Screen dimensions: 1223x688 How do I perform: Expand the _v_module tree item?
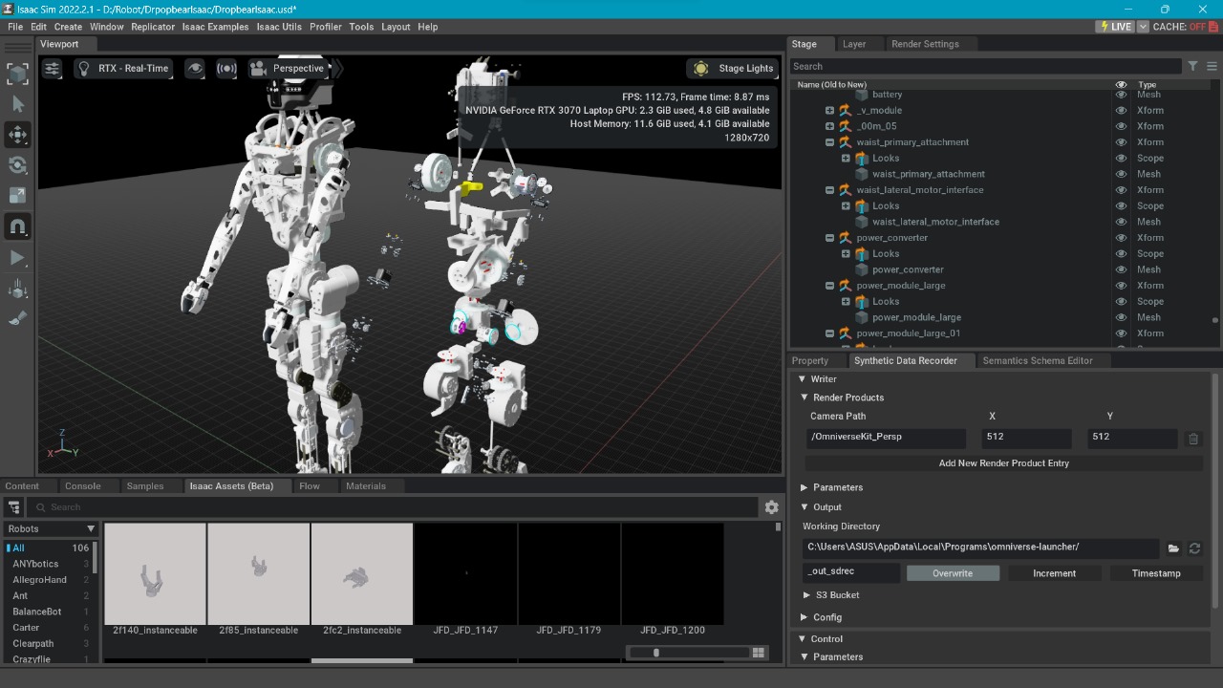[x=829, y=111]
